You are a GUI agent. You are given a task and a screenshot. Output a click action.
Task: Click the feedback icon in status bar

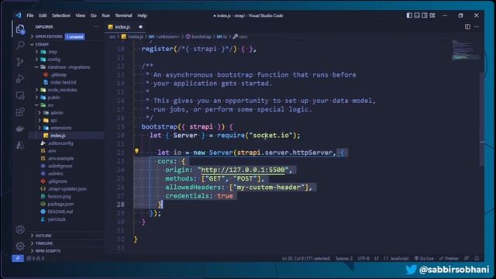pos(467,258)
